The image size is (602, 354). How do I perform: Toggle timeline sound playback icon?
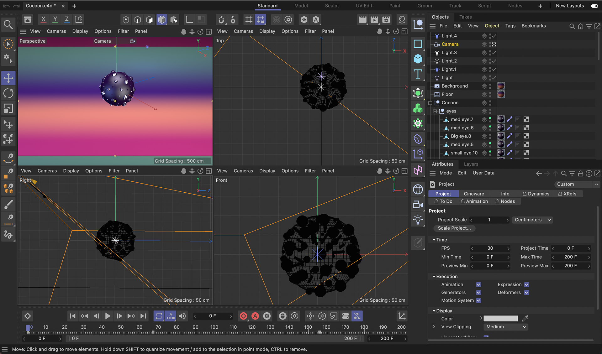(x=182, y=316)
